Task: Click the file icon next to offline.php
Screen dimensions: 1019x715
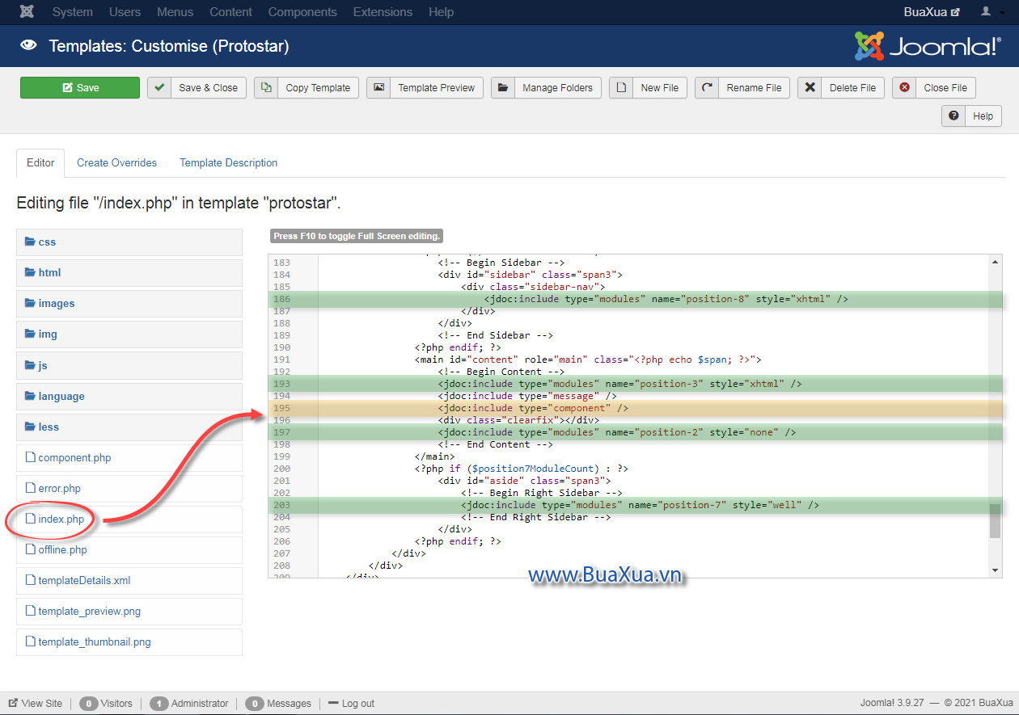Action: (31, 549)
